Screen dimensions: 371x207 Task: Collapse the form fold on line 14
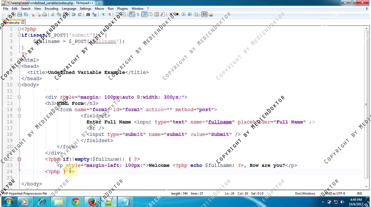tap(19, 109)
